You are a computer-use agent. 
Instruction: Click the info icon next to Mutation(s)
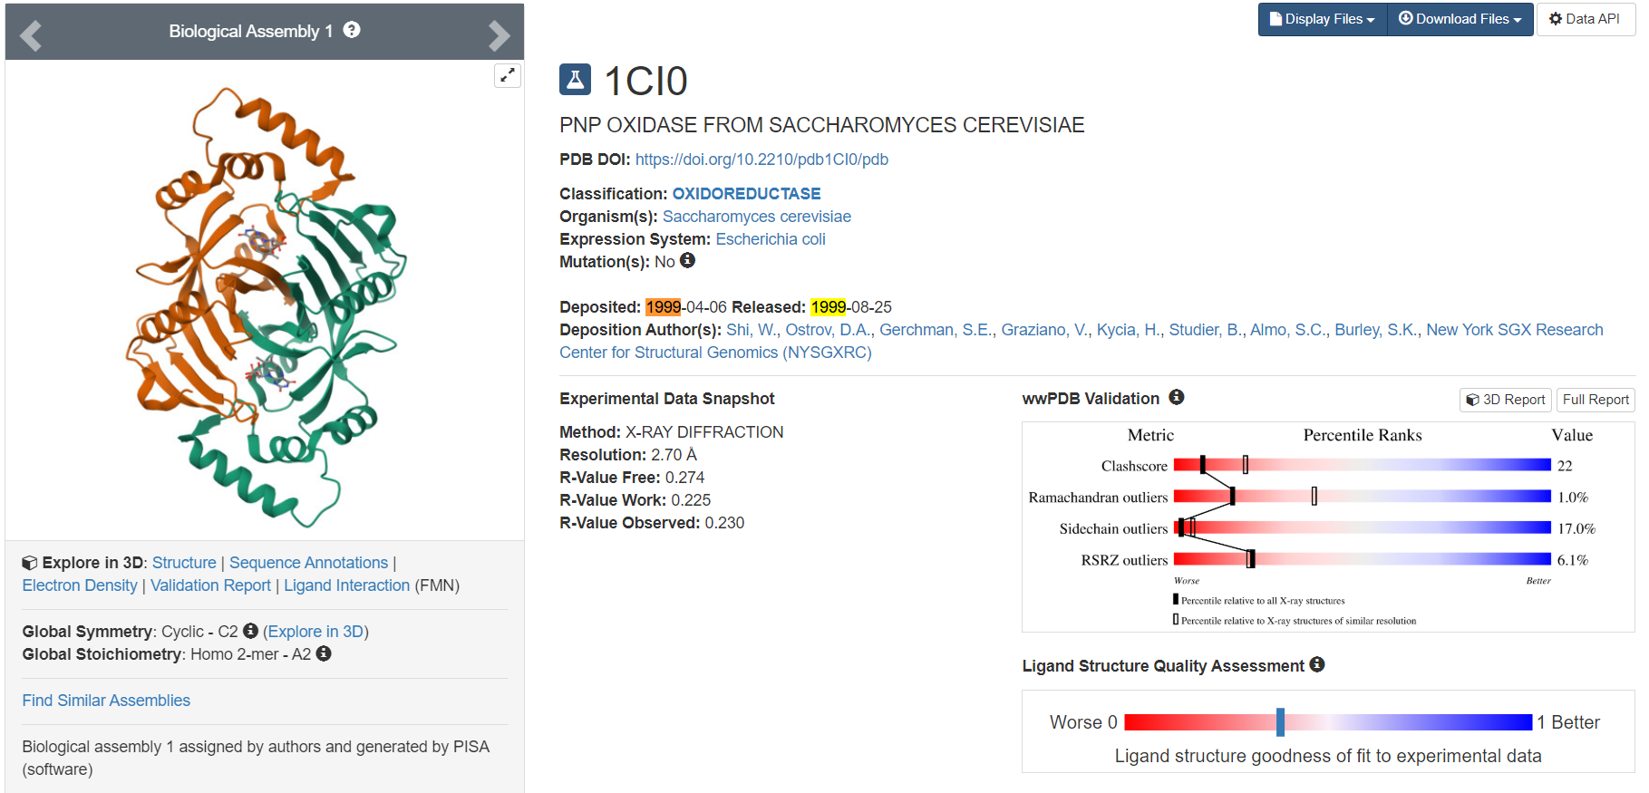pyautogui.click(x=688, y=261)
